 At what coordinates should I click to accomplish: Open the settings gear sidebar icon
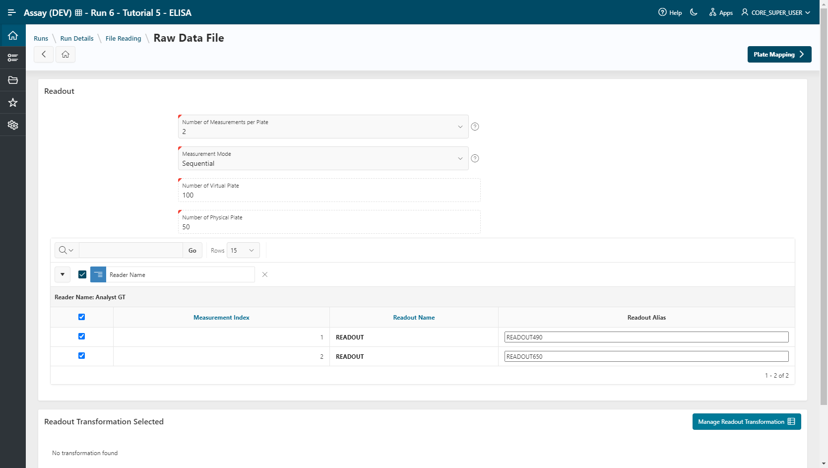click(x=13, y=125)
